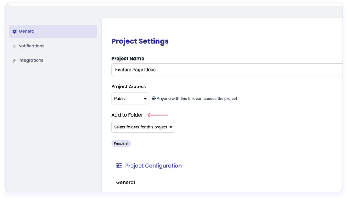
Task: Click into the Project Name input field
Action: 226,70
